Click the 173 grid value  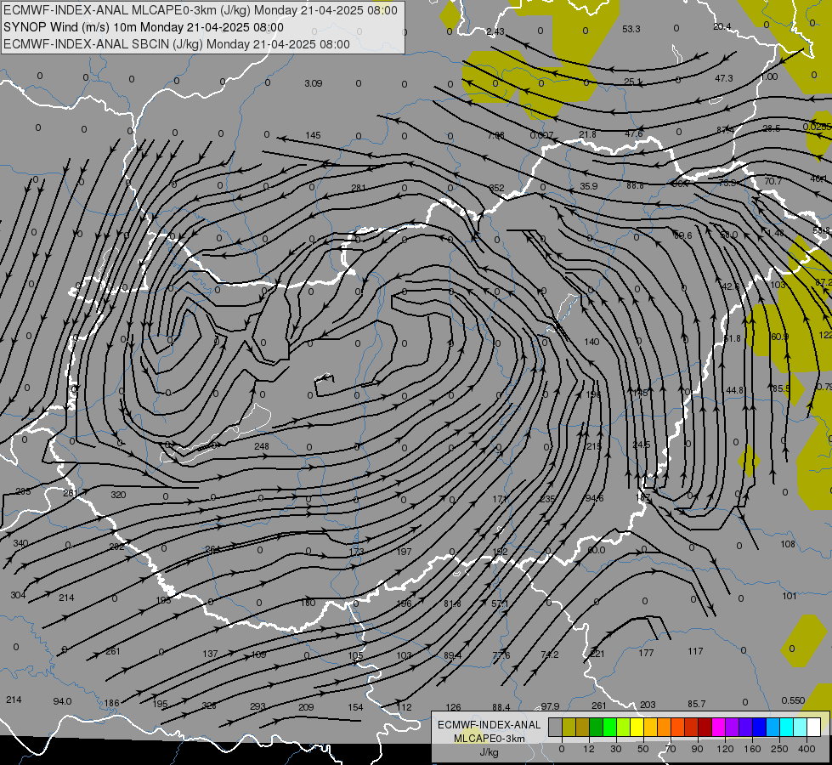tap(357, 552)
